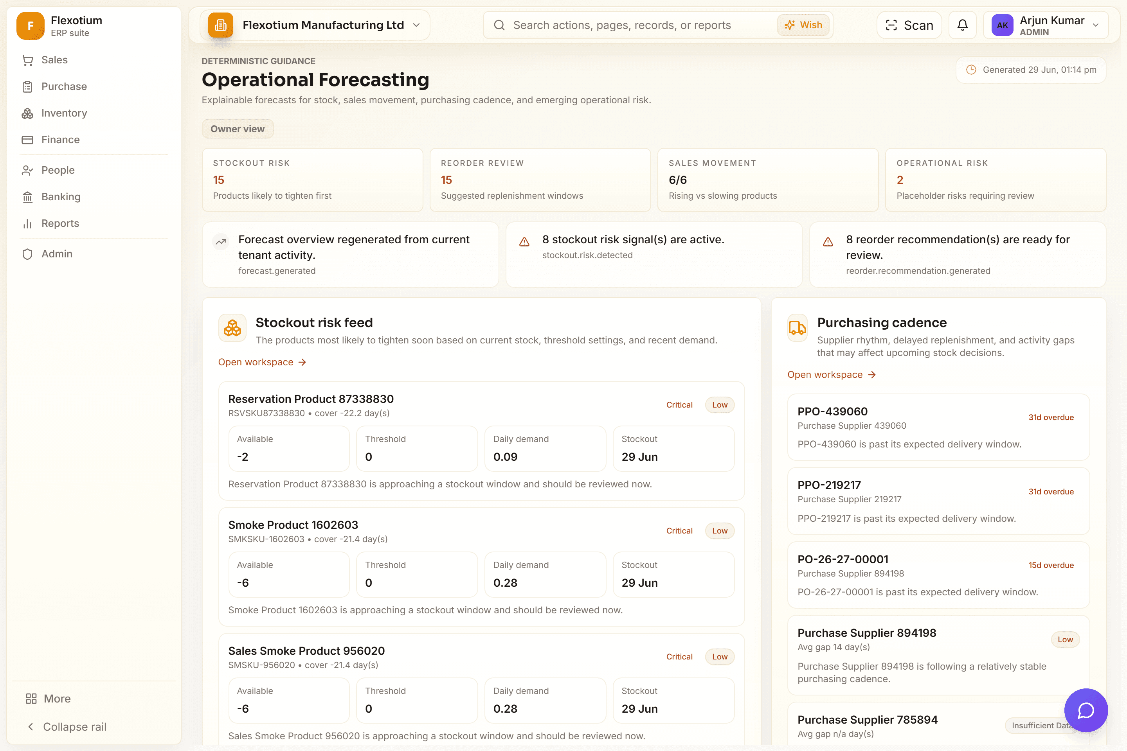Click the company building icon
1127x751 pixels.
(x=221, y=25)
